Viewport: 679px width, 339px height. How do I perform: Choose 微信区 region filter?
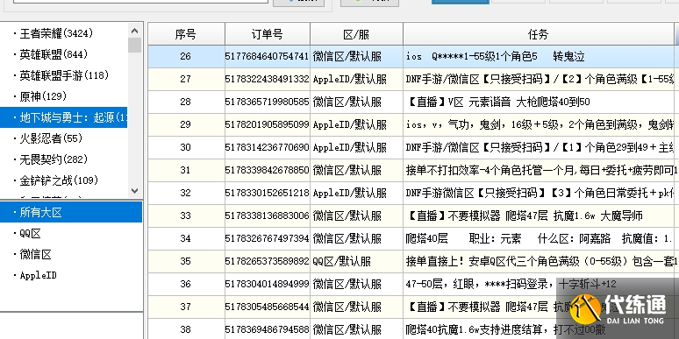click(x=35, y=254)
